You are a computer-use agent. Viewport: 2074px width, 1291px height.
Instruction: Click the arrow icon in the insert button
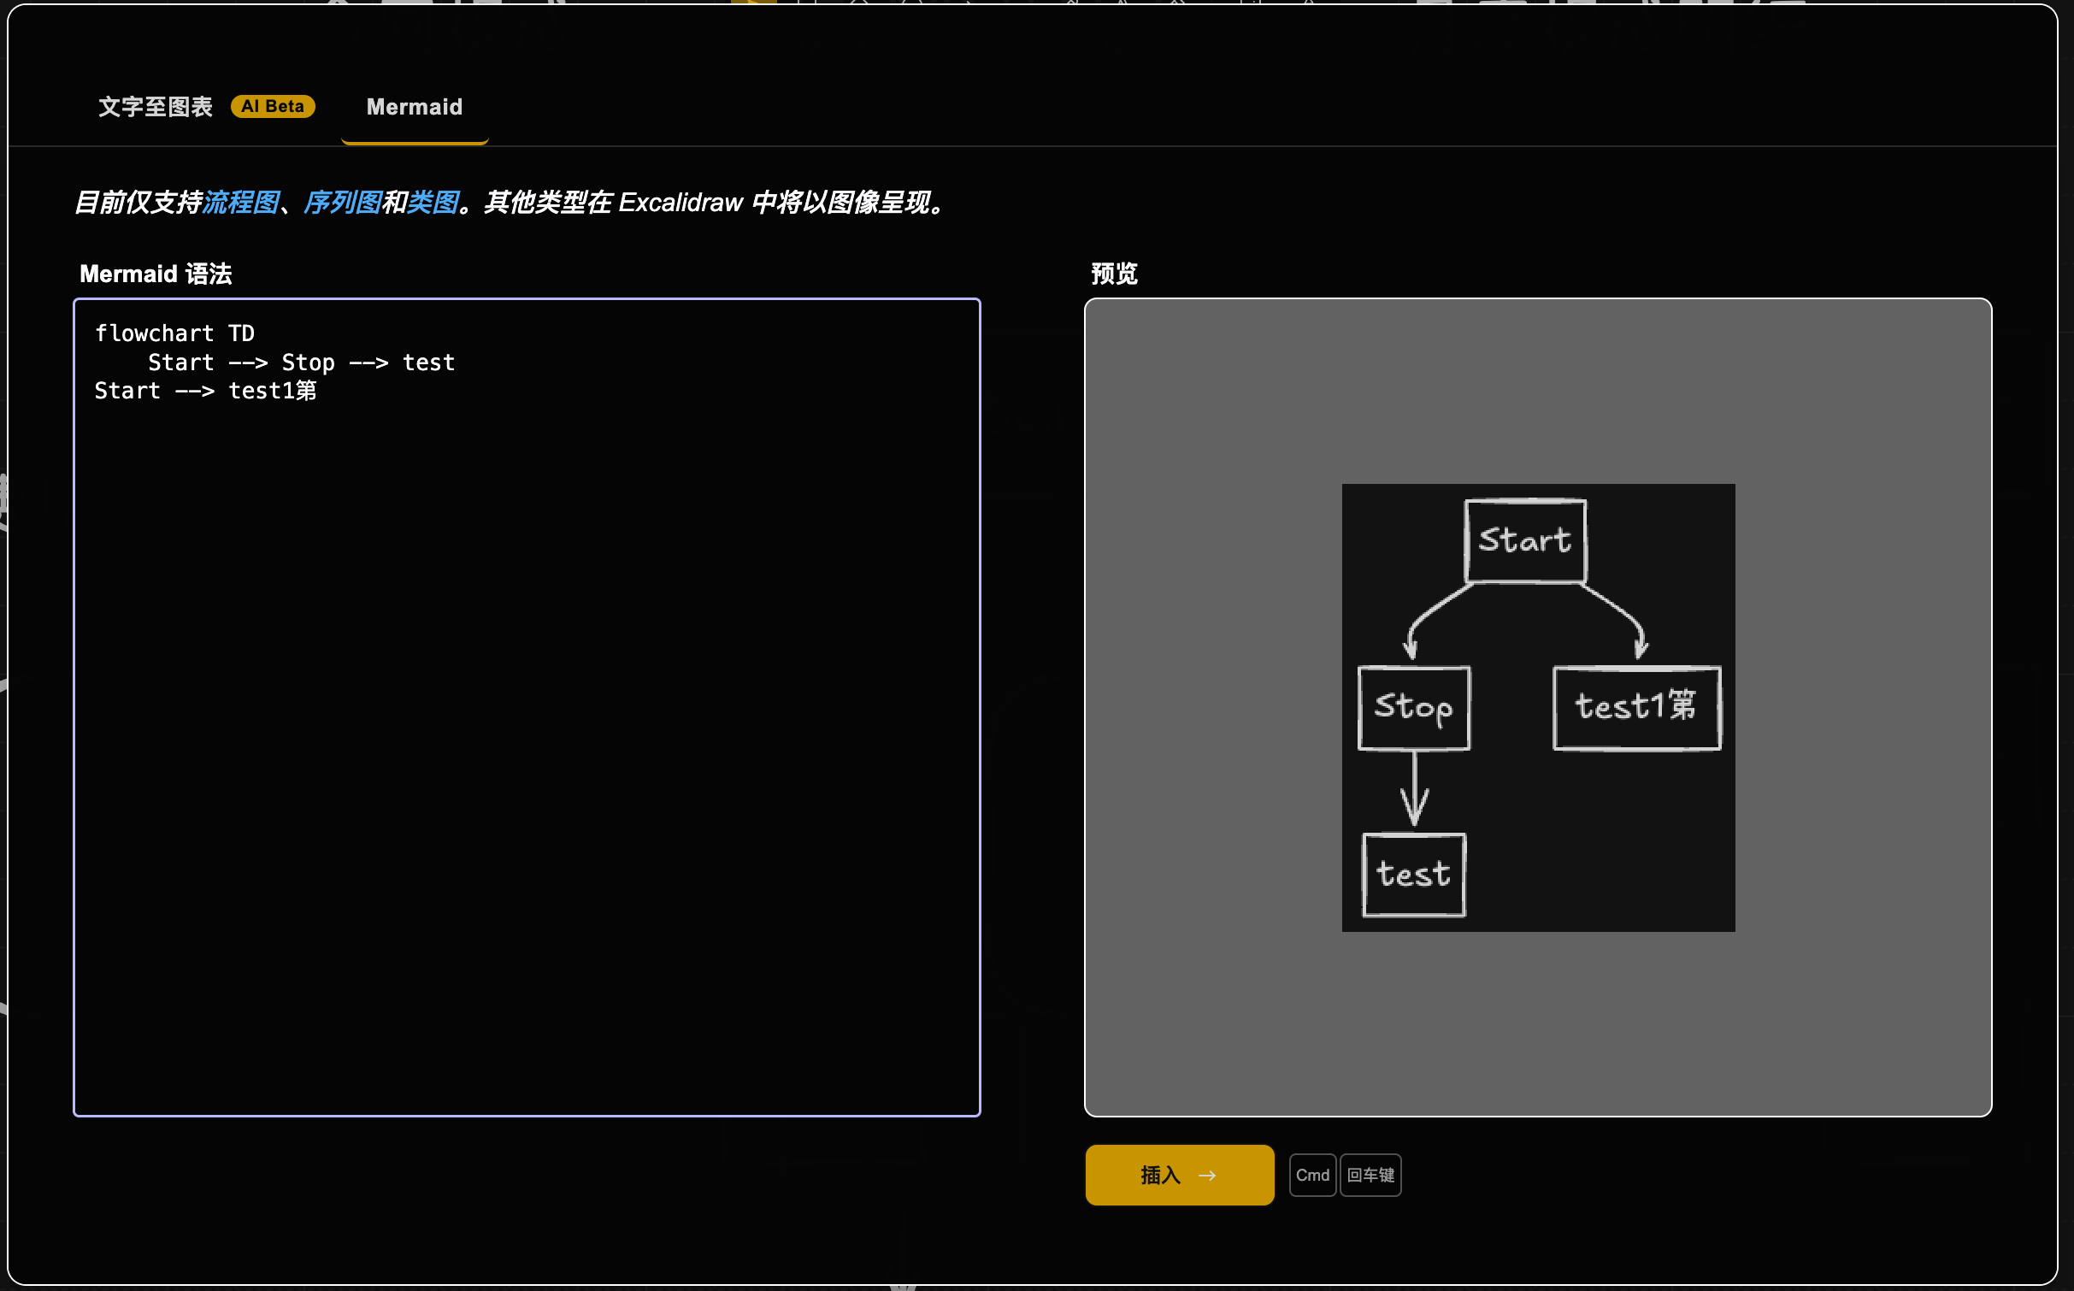1207,1176
